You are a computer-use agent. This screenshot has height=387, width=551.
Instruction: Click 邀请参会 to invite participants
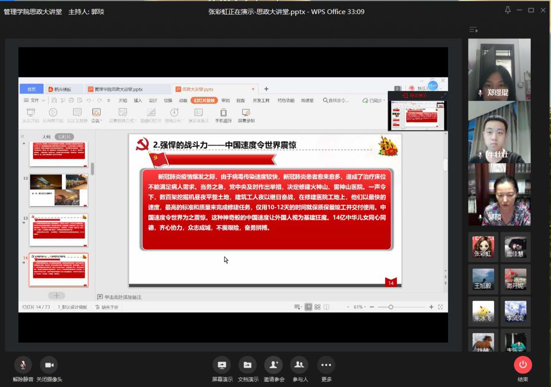click(x=273, y=365)
